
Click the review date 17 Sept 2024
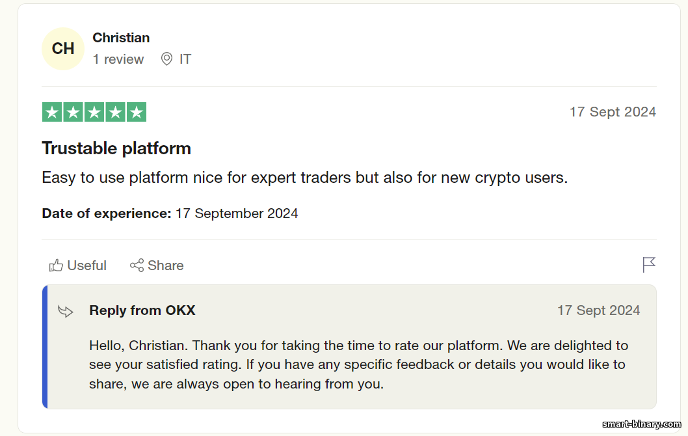[613, 112]
